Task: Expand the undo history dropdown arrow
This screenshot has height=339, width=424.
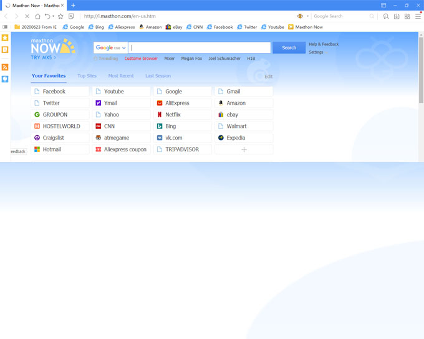Action: tap(53, 16)
